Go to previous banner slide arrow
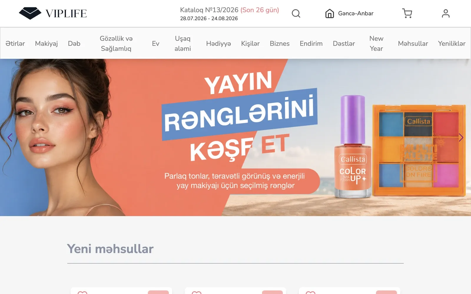This screenshot has height=294, width=471. coord(10,137)
